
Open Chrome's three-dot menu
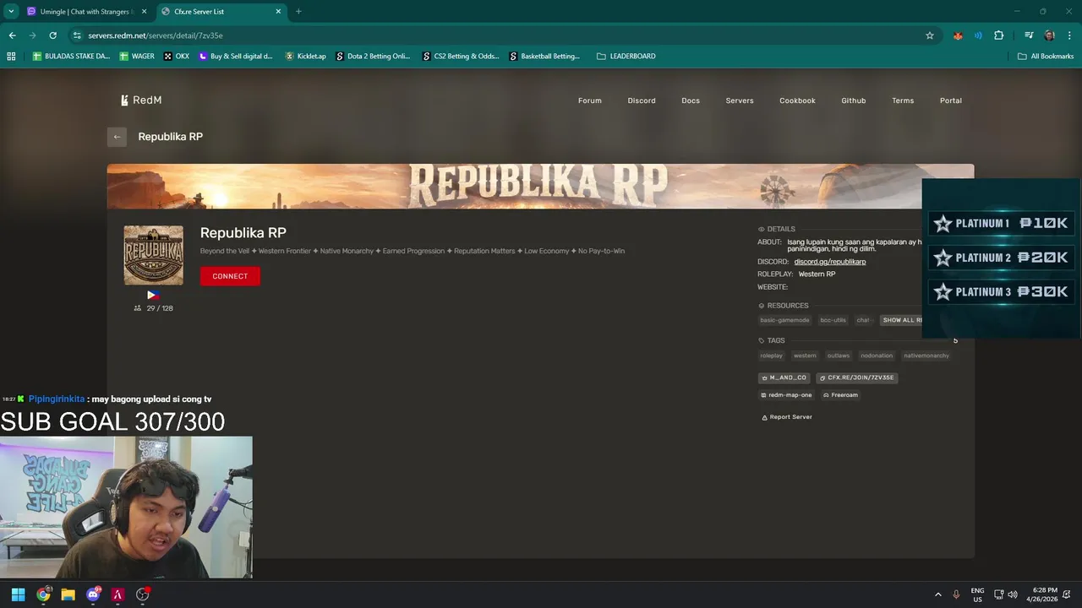pos(1068,35)
